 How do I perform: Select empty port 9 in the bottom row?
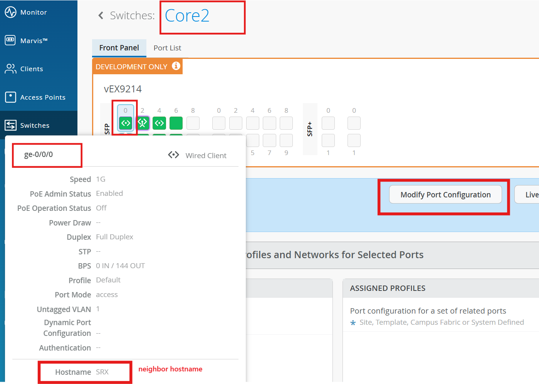tap(286, 140)
